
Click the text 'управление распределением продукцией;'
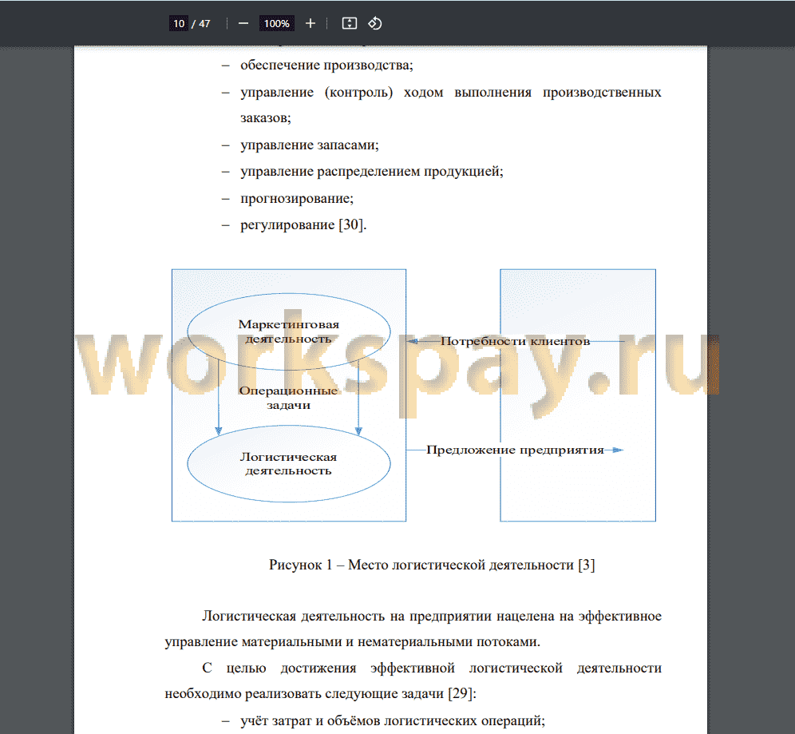pyautogui.click(x=372, y=172)
